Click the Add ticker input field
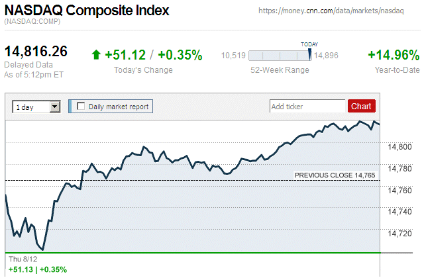 307,106
